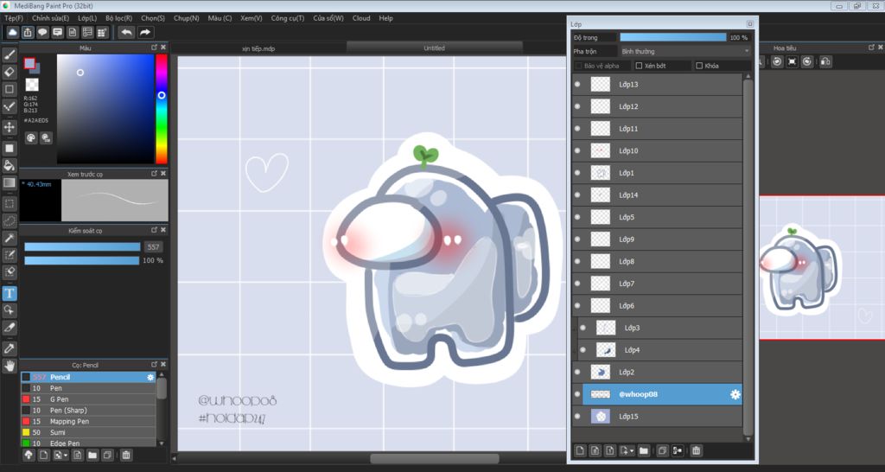This screenshot has height=472, width=885.
Task: Delete brush with trash icon in brush panel
Action: coord(126,455)
